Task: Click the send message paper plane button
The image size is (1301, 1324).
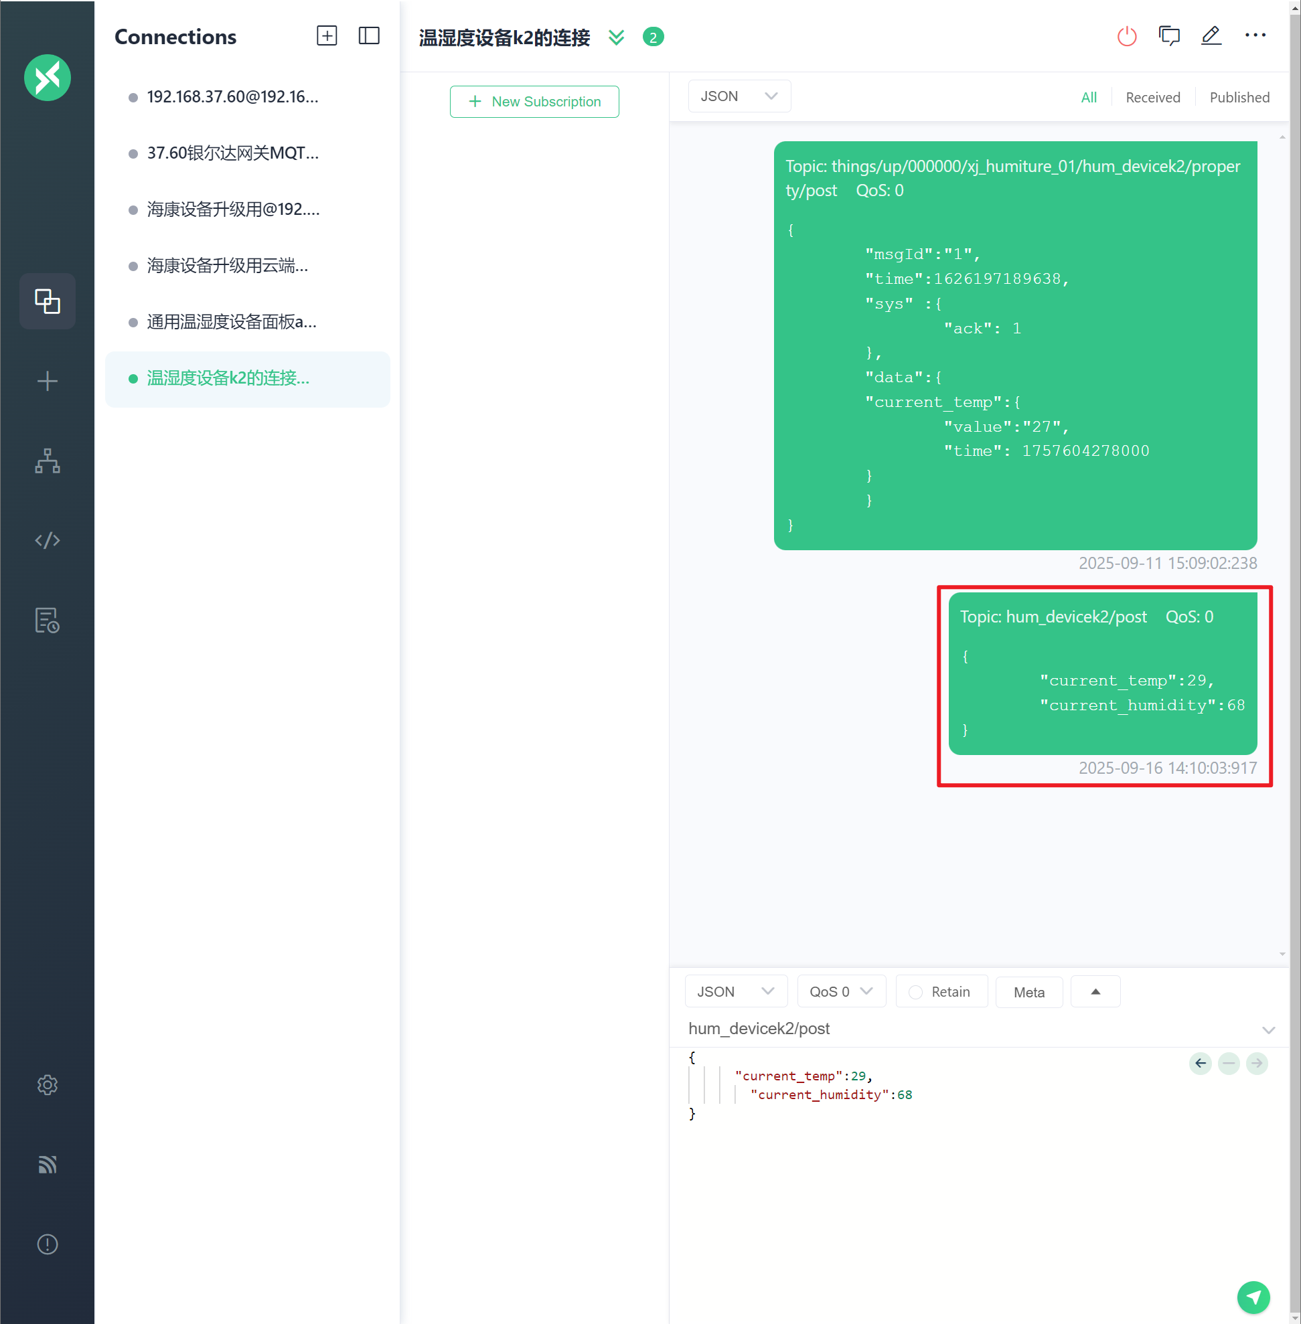Action: (x=1253, y=1296)
